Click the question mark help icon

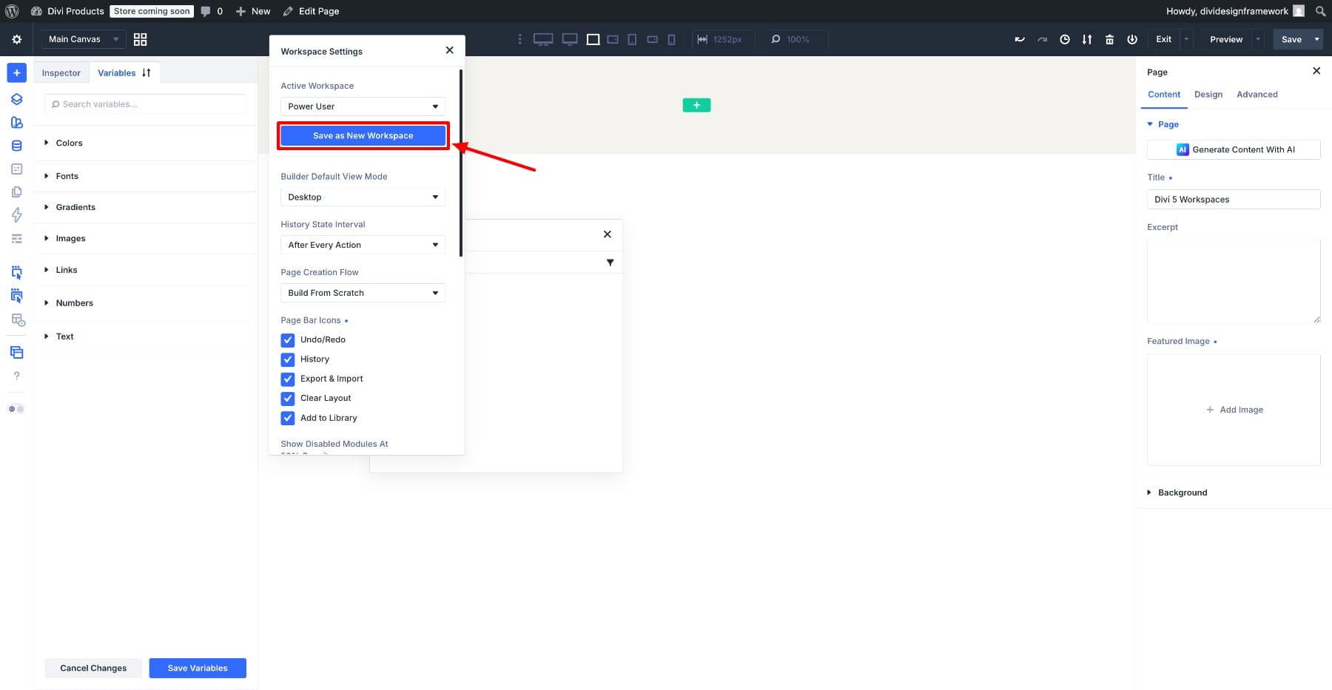tap(16, 376)
